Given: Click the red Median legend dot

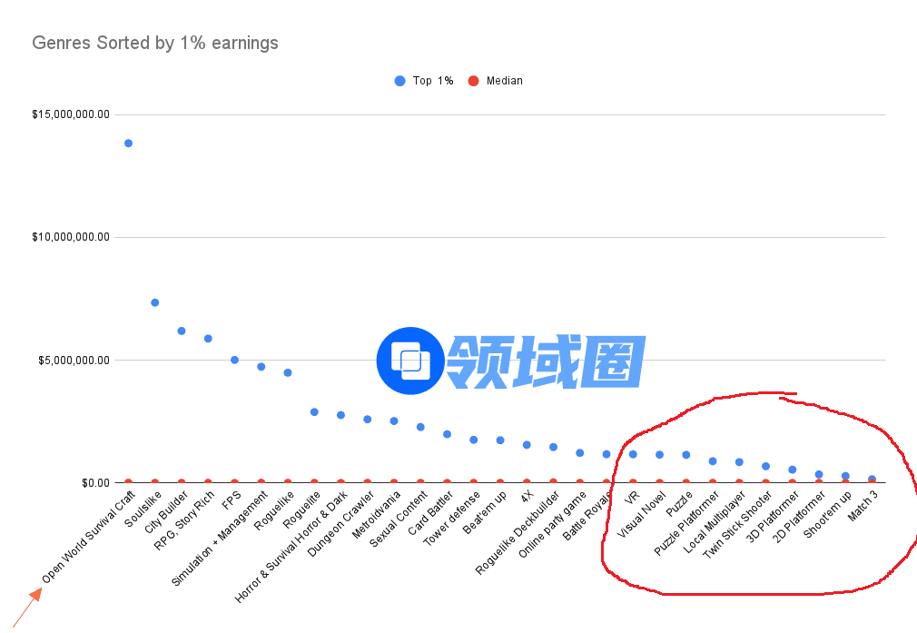Looking at the screenshot, I should pyautogui.click(x=473, y=81).
